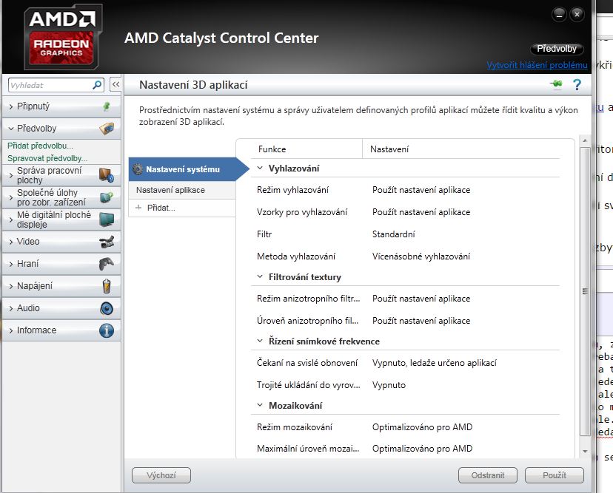This screenshot has width=613, height=493.
Task: Open Přidat předvolbu... in the sidebar
Action: point(40,146)
